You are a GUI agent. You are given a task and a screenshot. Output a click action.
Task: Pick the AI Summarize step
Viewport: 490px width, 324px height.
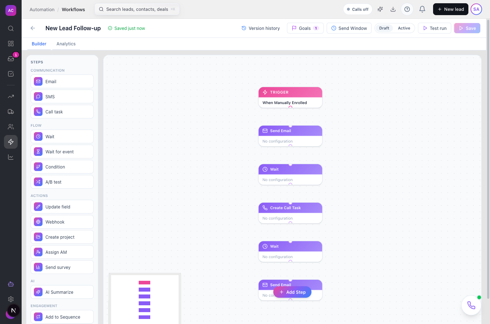point(62,292)
